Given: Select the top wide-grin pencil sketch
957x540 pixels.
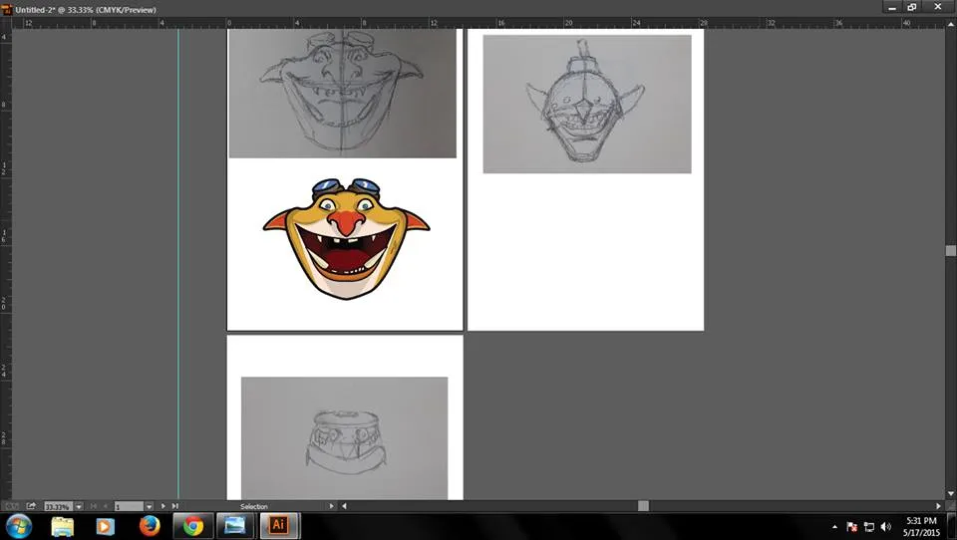Looking at the screenshot, I should click(x=342, y=94).
